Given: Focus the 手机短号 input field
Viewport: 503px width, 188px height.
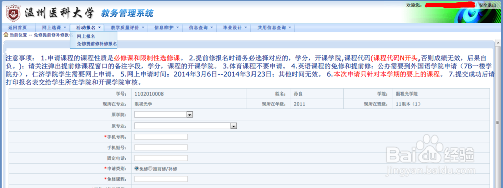Looking at the screenshot, I should (161, 148).
